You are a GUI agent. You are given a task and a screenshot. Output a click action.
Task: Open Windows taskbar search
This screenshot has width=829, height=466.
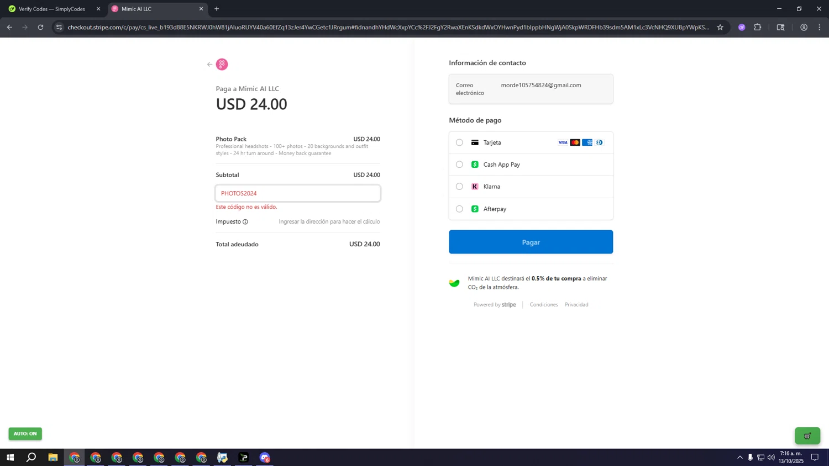(x=32, y=457)
